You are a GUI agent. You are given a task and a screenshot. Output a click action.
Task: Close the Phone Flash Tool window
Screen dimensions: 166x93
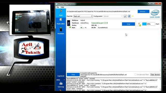click(x=158, y=3)
